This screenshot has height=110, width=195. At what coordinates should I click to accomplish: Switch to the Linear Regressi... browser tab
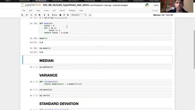pos(123,1)
